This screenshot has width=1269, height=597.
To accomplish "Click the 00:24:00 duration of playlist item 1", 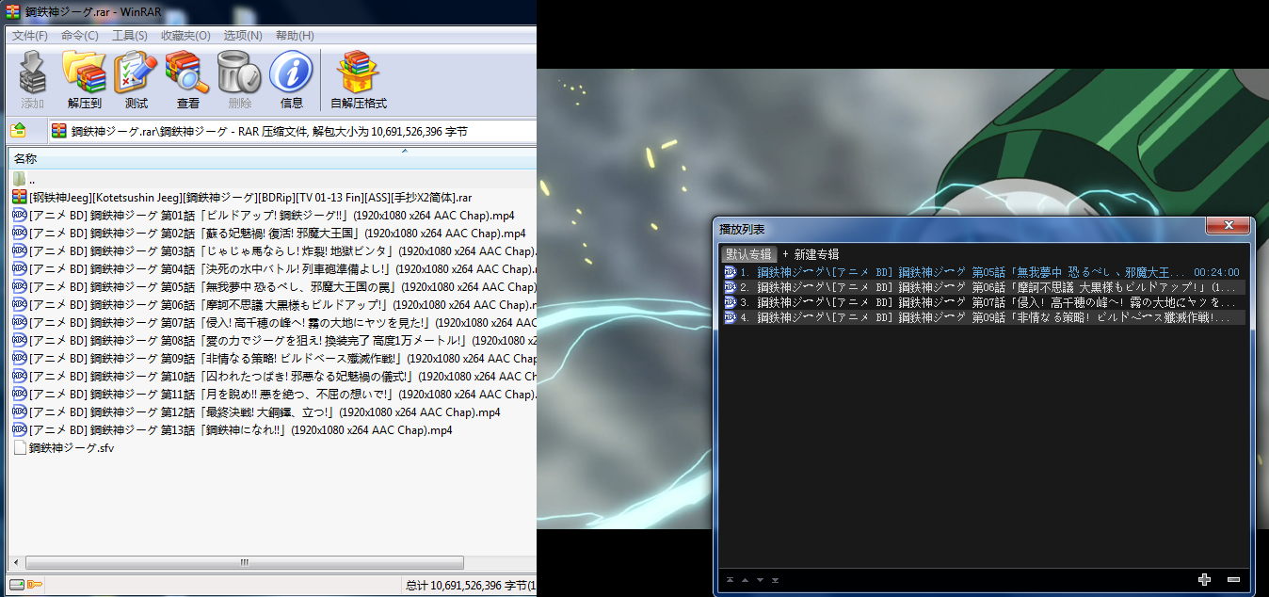I will 1216,272.
